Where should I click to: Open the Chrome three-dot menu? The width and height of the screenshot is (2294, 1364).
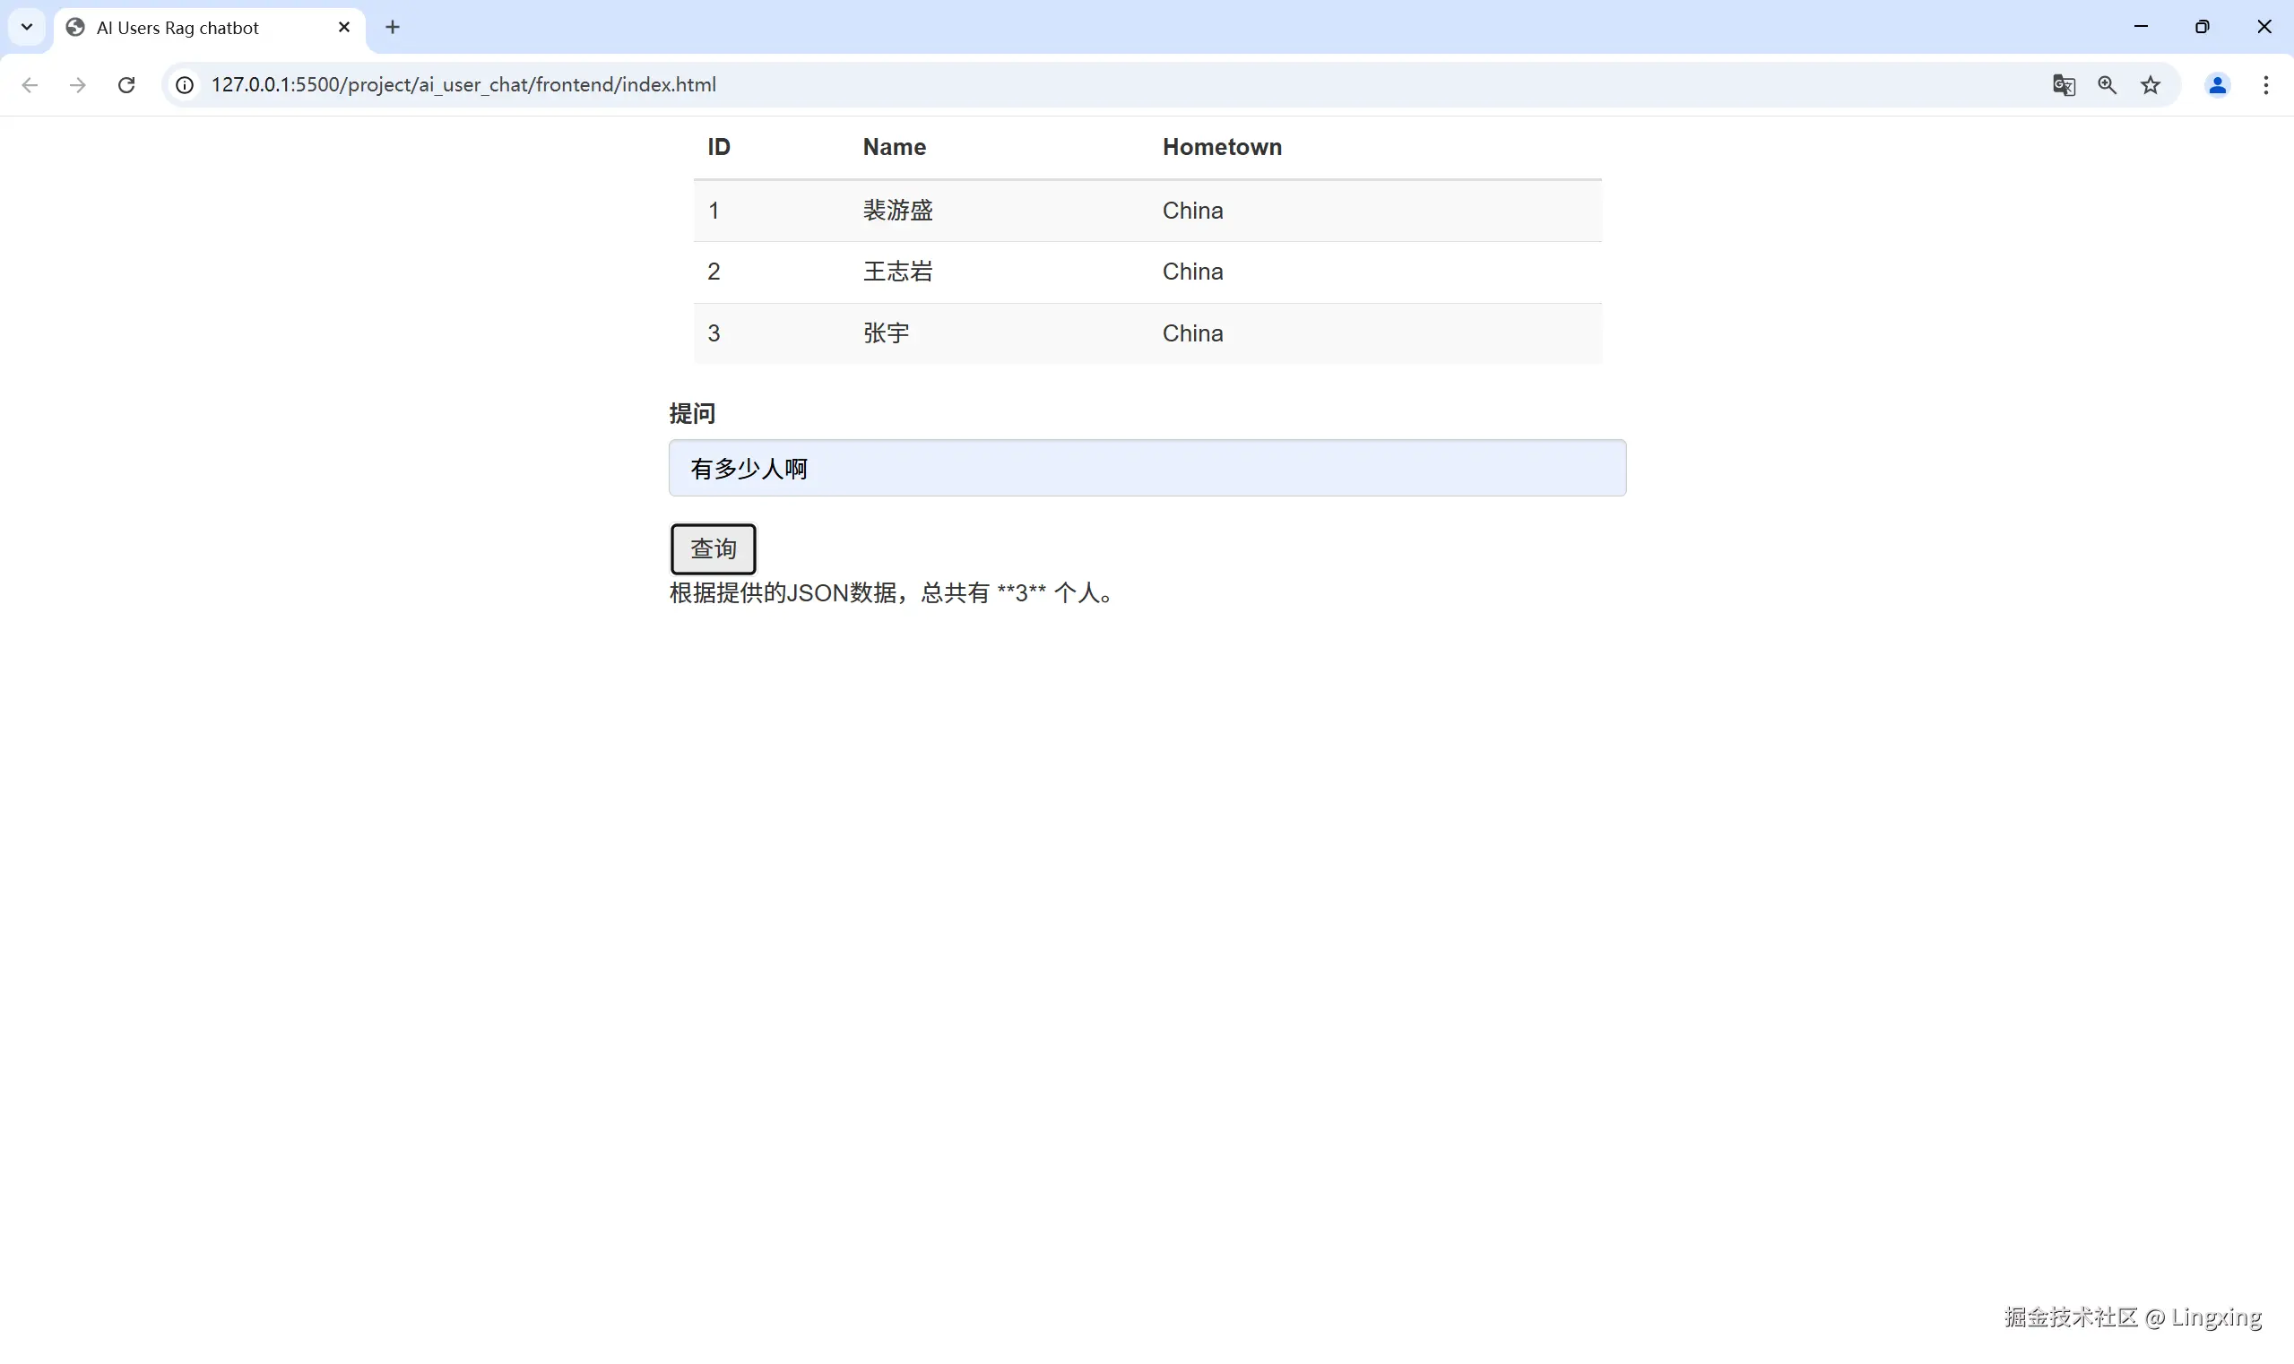coord(2266,83)
